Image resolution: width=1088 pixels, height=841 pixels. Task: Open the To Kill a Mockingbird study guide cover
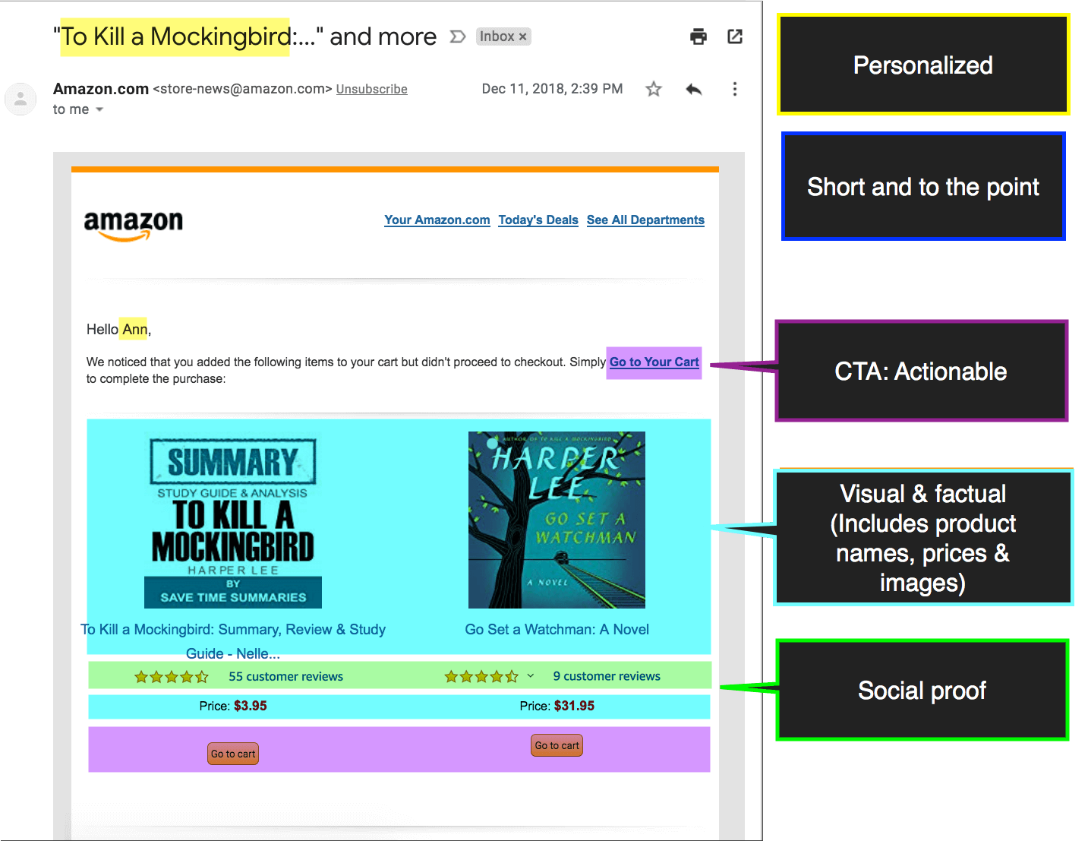tap(233, 520)
